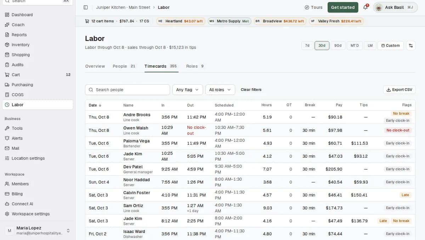Select the 90d date range
The image size is (425, 240).
pos(338,46)
